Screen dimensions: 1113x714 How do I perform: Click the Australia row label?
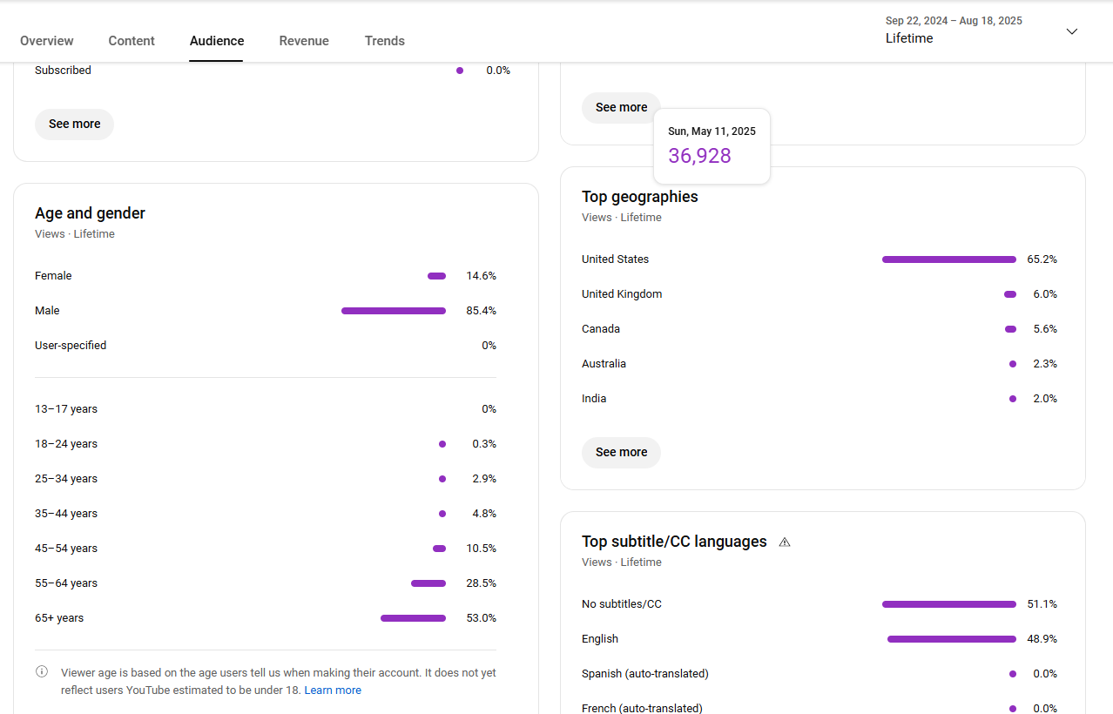(x=604, y=364)
